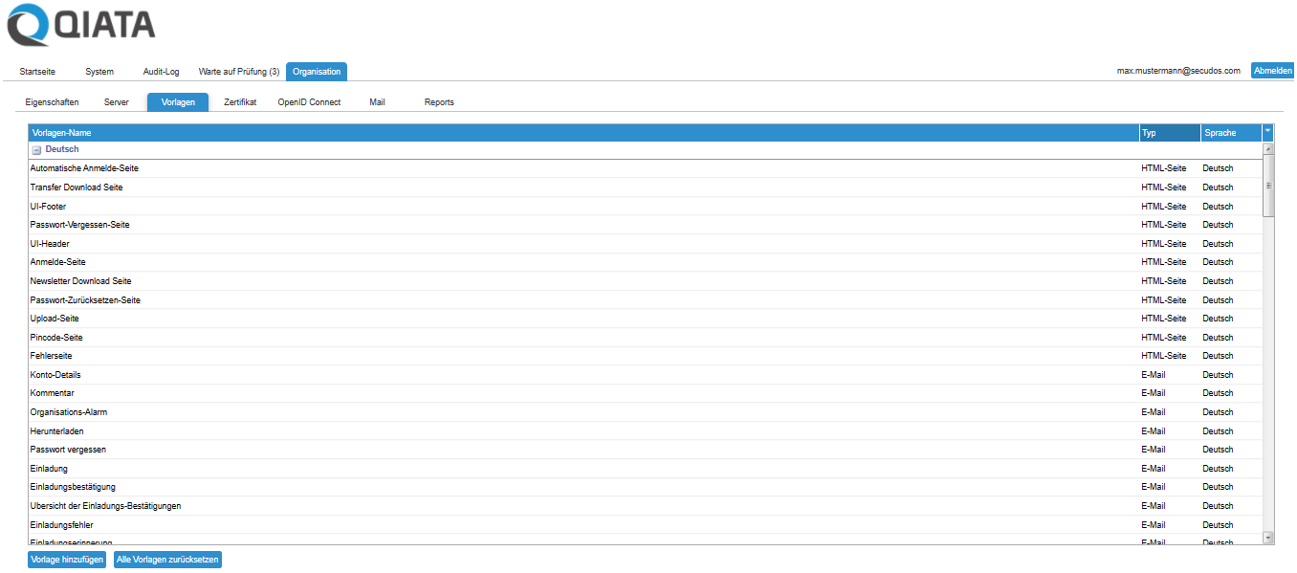
Task: Click the Vorlage hinzufügen button
Action: pyautogui.click(x=65, y=559)
